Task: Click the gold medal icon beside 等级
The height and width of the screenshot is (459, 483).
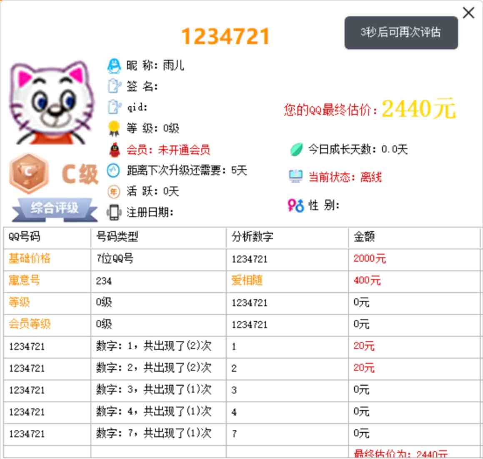Action: 114,128
